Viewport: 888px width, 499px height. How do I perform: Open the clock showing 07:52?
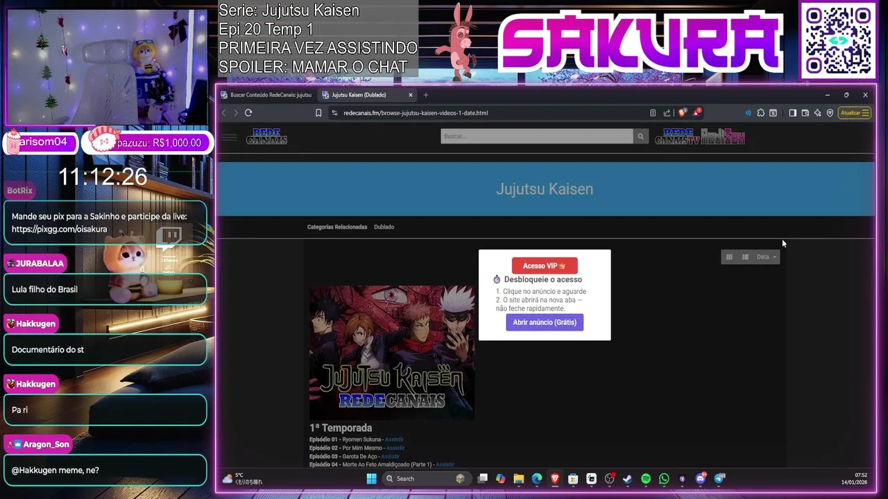(854, 479)
